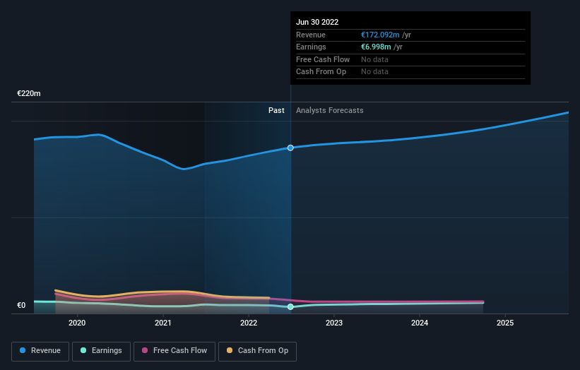Screen dimensions: 580x370
Task: Click the Free Cash Flow row label in tooltip
Action: [323, 59]
